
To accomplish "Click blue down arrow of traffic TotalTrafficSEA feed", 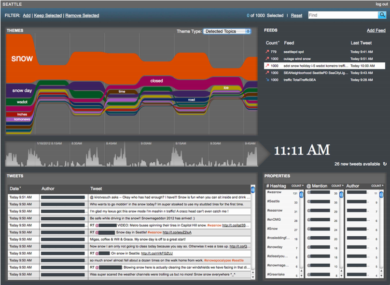I will pyautogui.click(x=268, y=80).
